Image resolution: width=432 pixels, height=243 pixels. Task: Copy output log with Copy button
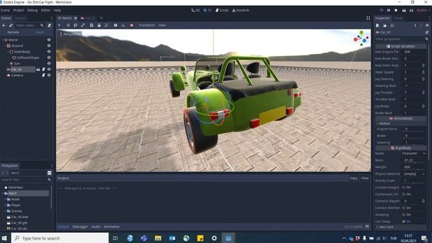(354, 178)
